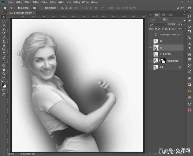This screenshot has width=193, height=156.
Task: Select the Zoom tool
Action: tap(4, 73)
